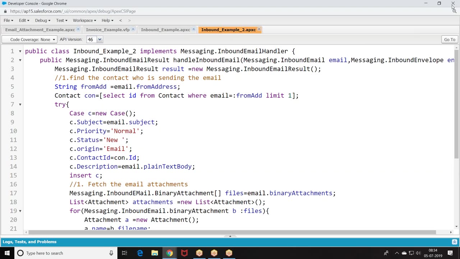Click the volume speaker tray icon
The width and height of the screenshot is (460, 259).
pyautogui.click(x=418, y=253)
